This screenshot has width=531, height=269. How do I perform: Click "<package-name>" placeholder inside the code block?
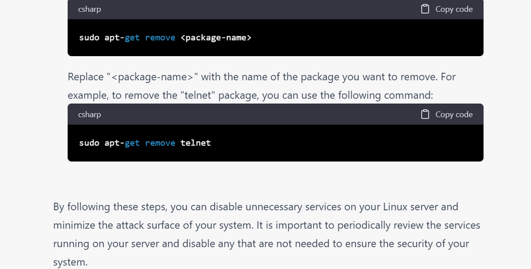click(215, 37)
